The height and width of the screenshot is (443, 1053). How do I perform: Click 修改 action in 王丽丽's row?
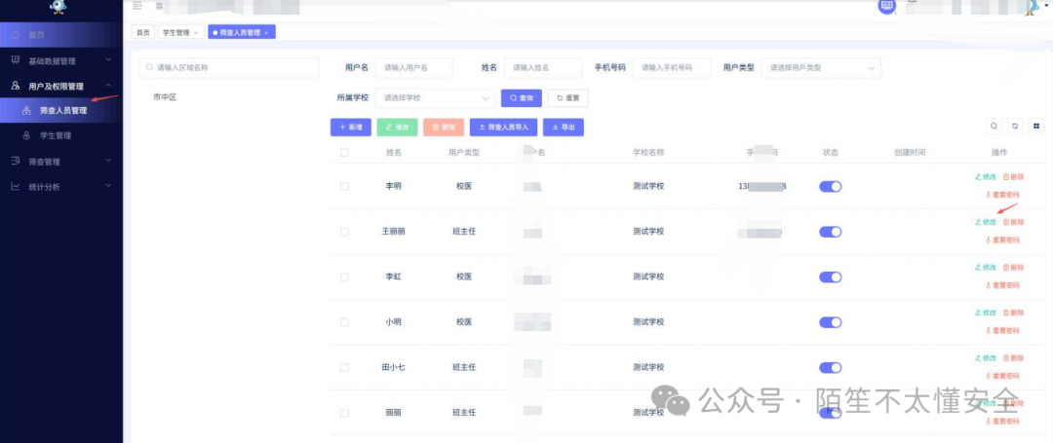coord(985,222)
